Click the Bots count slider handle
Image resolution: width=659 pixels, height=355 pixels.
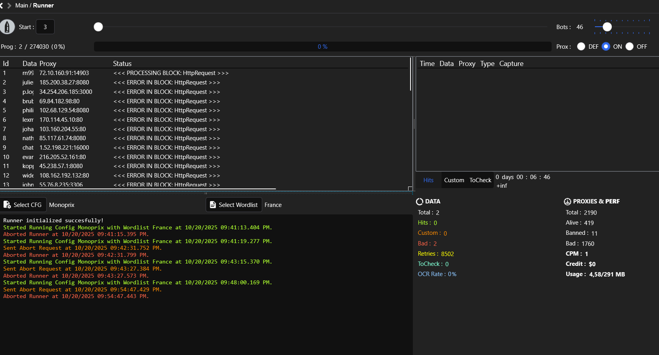607,27
